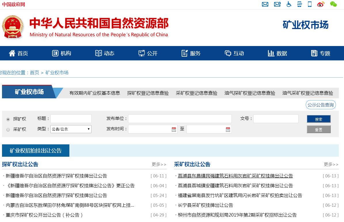The width and height of the screenshot is (344, 222).
Task: Select the 采矿权 radio button
Action: coord(8,130)
